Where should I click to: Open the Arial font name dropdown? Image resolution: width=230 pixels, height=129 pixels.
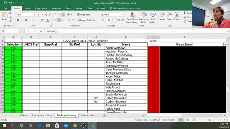pos(35,15)
